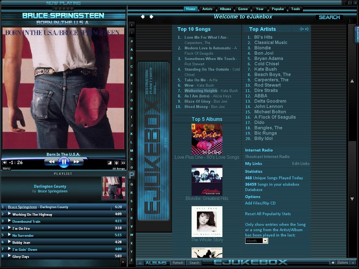Click playlist album thumbnail for Darlington County

pyautogui.click(x=114, y=188)
